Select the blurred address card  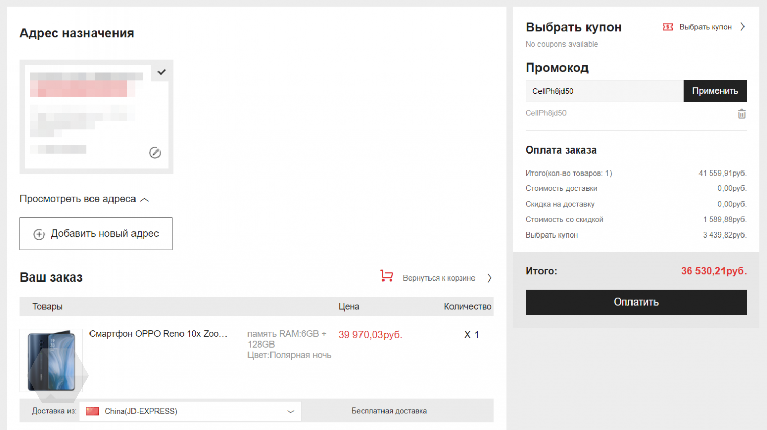tap(97, 117)
